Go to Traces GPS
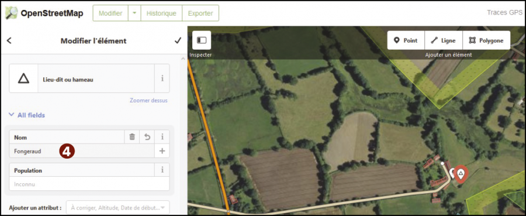Image resolution: width=526 pixels, height=216 pixels. 504,13
